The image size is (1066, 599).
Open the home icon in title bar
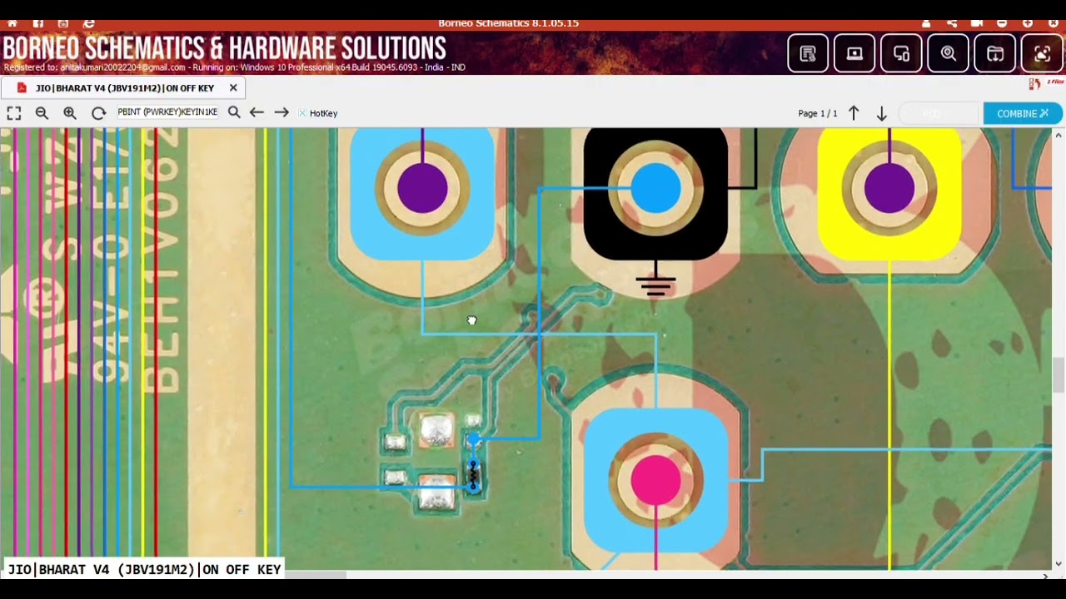(12, 23)
